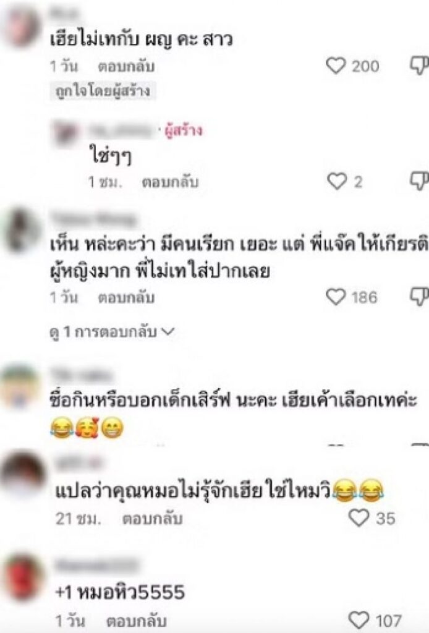Like the comment with 186 likes

(x=336, y=297)
